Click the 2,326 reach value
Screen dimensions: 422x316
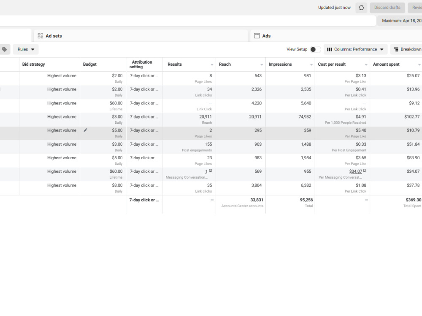tap(257, 89)
